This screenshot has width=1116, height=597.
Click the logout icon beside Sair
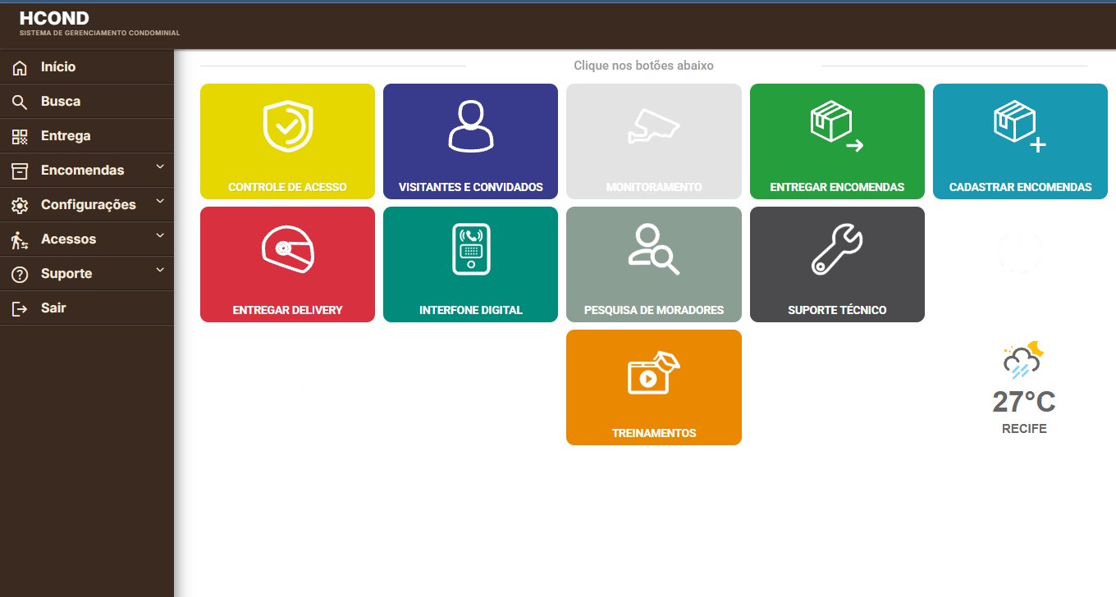[x=20, y=309]
